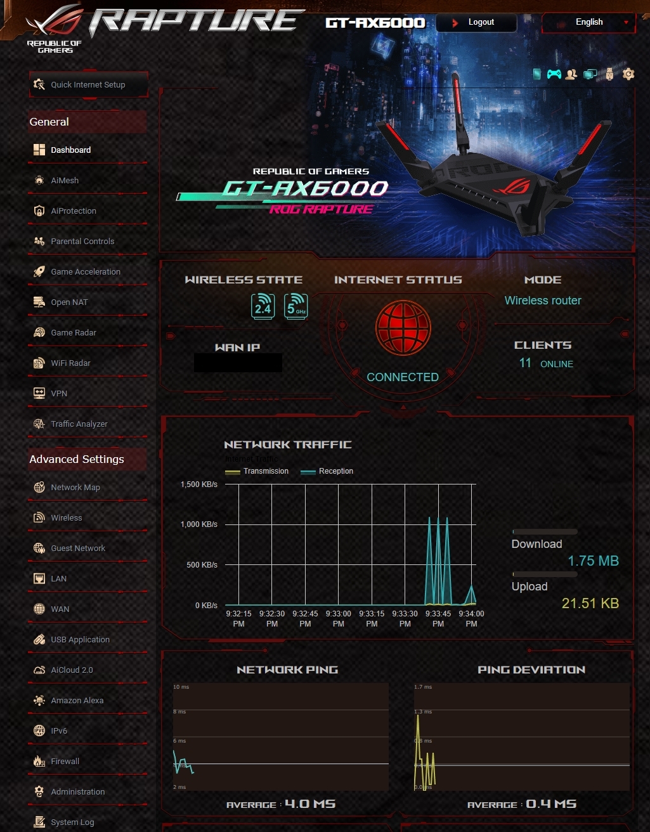Click the Amazon Alexa sidebar icon
Image resolution: width=650 pixels, height=832 pixels.
[x=39, y=700]
